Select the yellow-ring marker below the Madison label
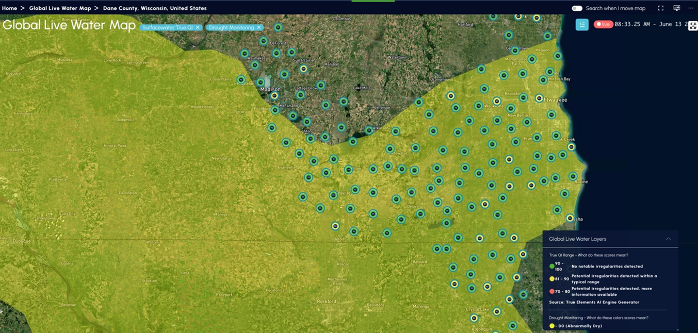Image resolution: width=698 pixels, height=333 pixels. [x=274, y=95]
